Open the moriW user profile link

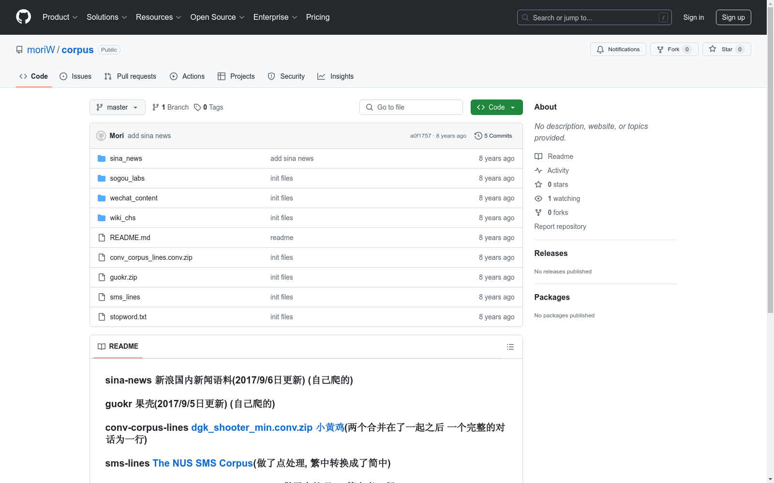pos(41,50)
